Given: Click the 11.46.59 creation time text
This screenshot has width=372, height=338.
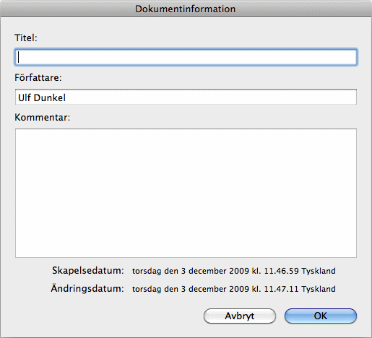Looking at the screenshot, I should click(x=281, y=271).
